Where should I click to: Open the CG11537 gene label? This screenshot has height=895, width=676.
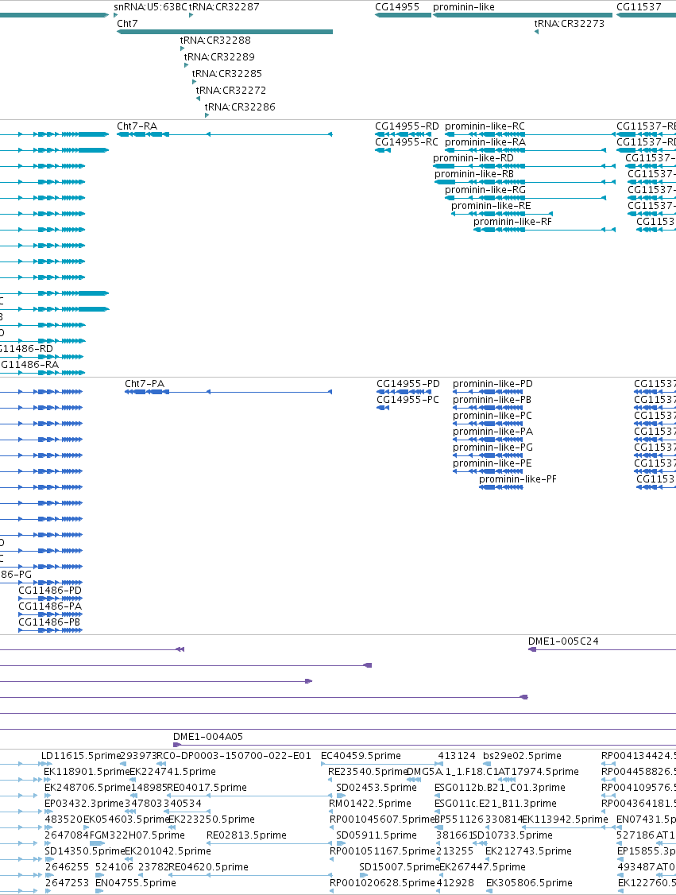tap(639, 7)
